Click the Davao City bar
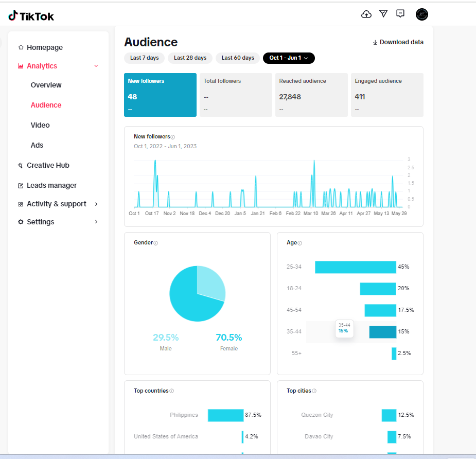The image size is (476, 459). click(x=392, y=437)
